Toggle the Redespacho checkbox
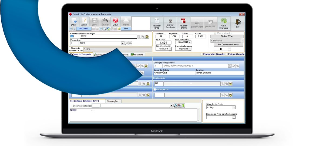 click(155, 89)
